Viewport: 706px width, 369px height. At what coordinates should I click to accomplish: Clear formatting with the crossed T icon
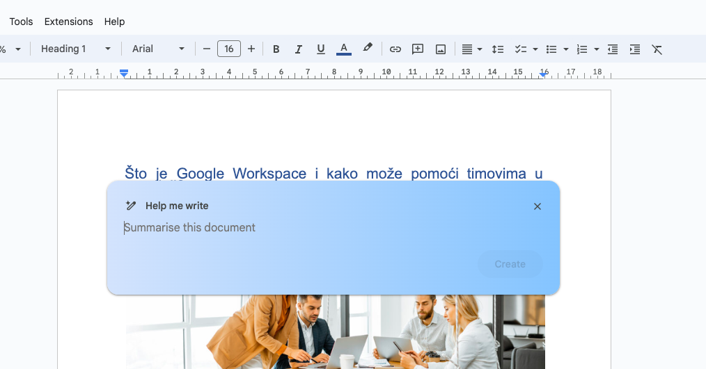[x=657, y=49]
